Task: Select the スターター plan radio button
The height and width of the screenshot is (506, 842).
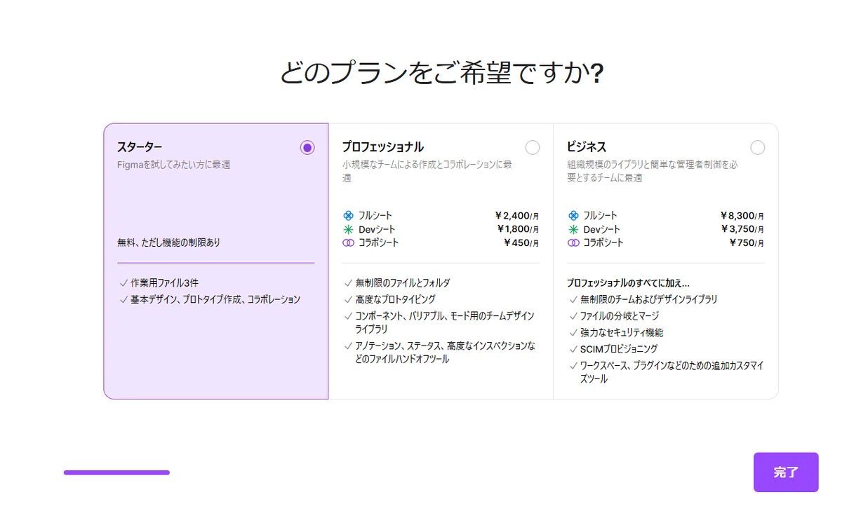Action: (x=307, y=147)
